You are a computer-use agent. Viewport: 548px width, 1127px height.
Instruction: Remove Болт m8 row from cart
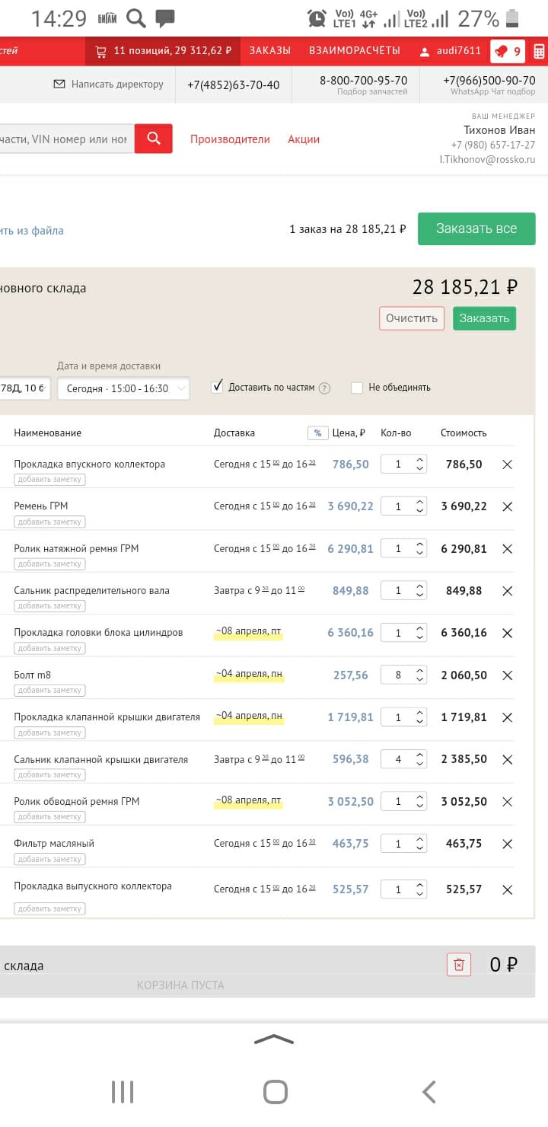tap(508, 675)
